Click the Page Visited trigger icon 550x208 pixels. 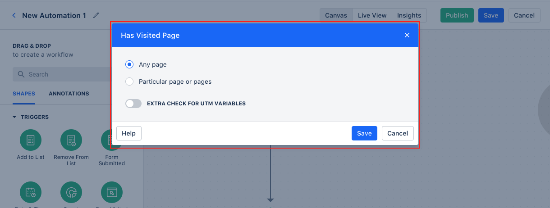click(112, 193)
